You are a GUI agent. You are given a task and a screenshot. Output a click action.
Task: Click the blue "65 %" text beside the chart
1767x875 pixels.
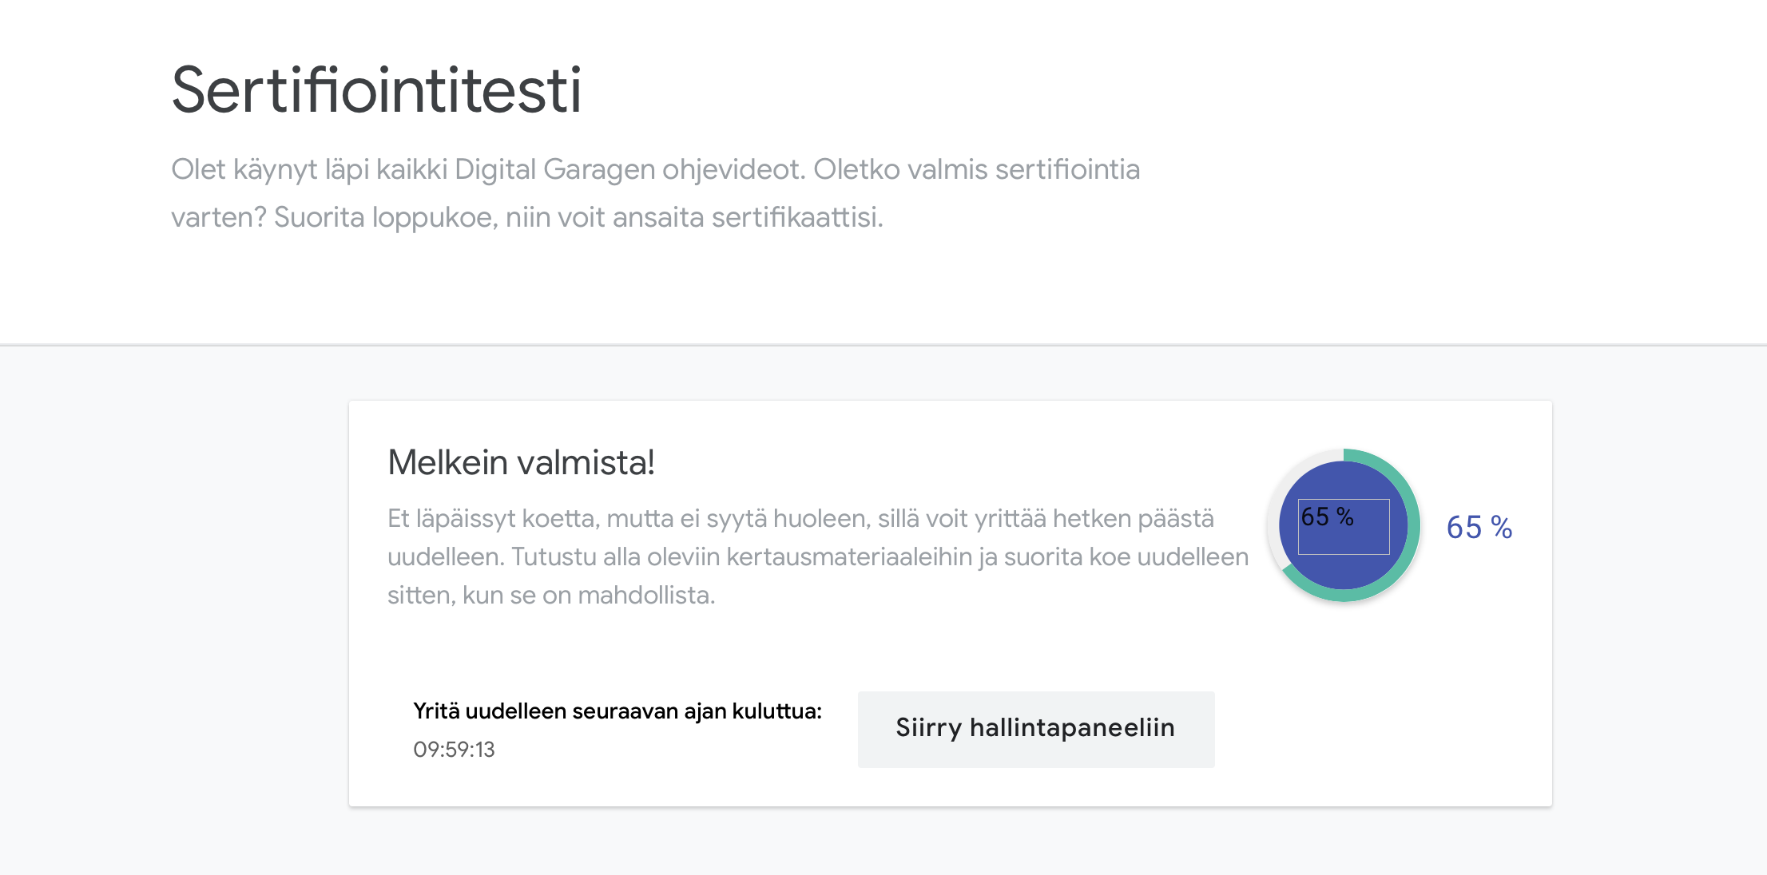point(1479,528)
